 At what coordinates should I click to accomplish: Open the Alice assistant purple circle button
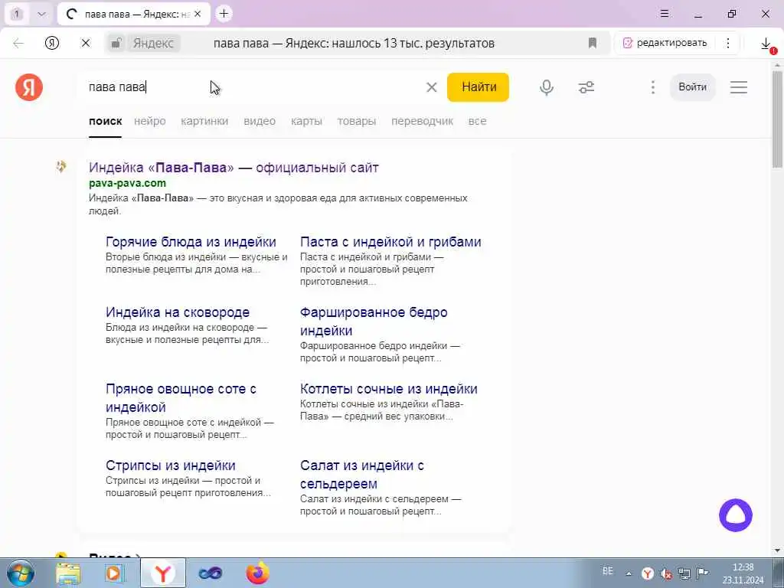point(736,515)
